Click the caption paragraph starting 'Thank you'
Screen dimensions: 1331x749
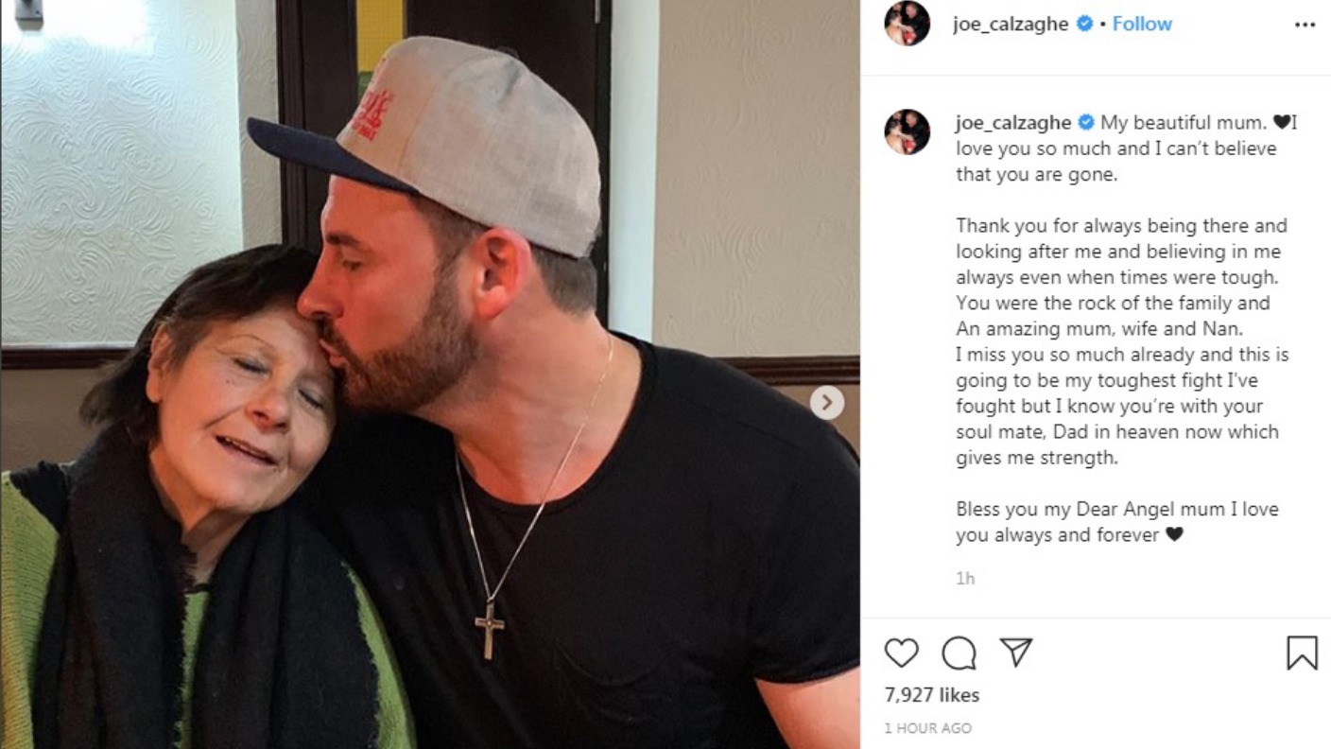point(1122,342)
